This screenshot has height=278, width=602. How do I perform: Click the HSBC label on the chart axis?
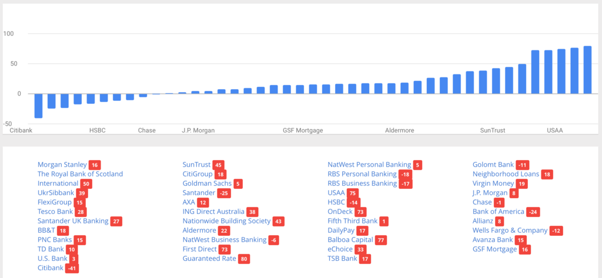[98, 130]
